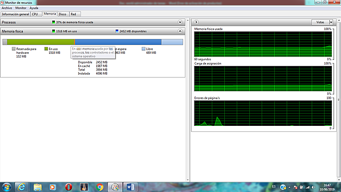Switch to the Disco tab
Screen dimensions: 341x192
63,14
